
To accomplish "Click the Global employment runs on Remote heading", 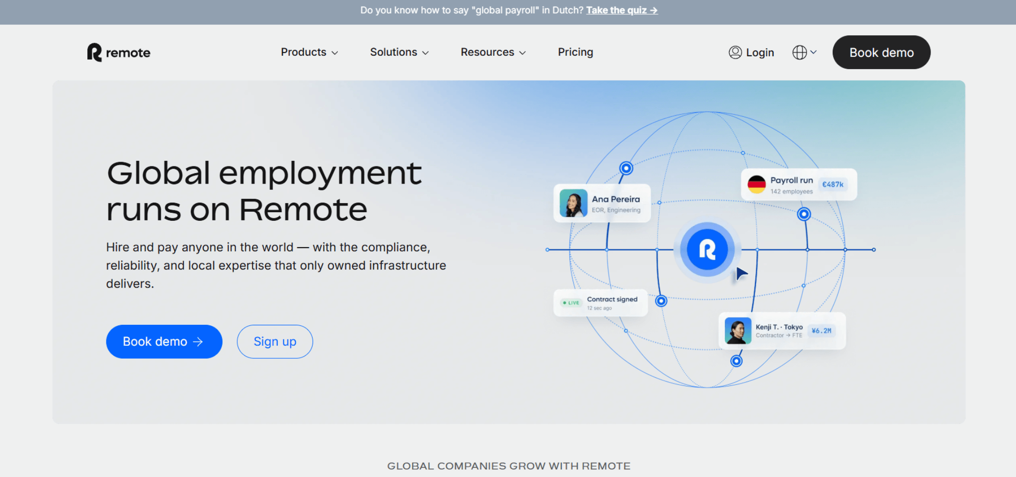I will pos(264,191).
